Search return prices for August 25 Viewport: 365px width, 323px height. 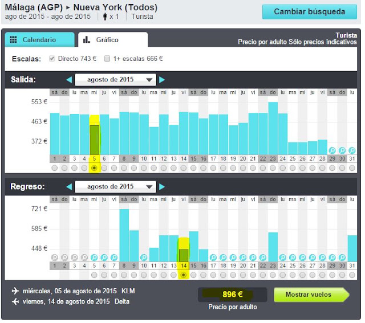click(x=293, y=257)
